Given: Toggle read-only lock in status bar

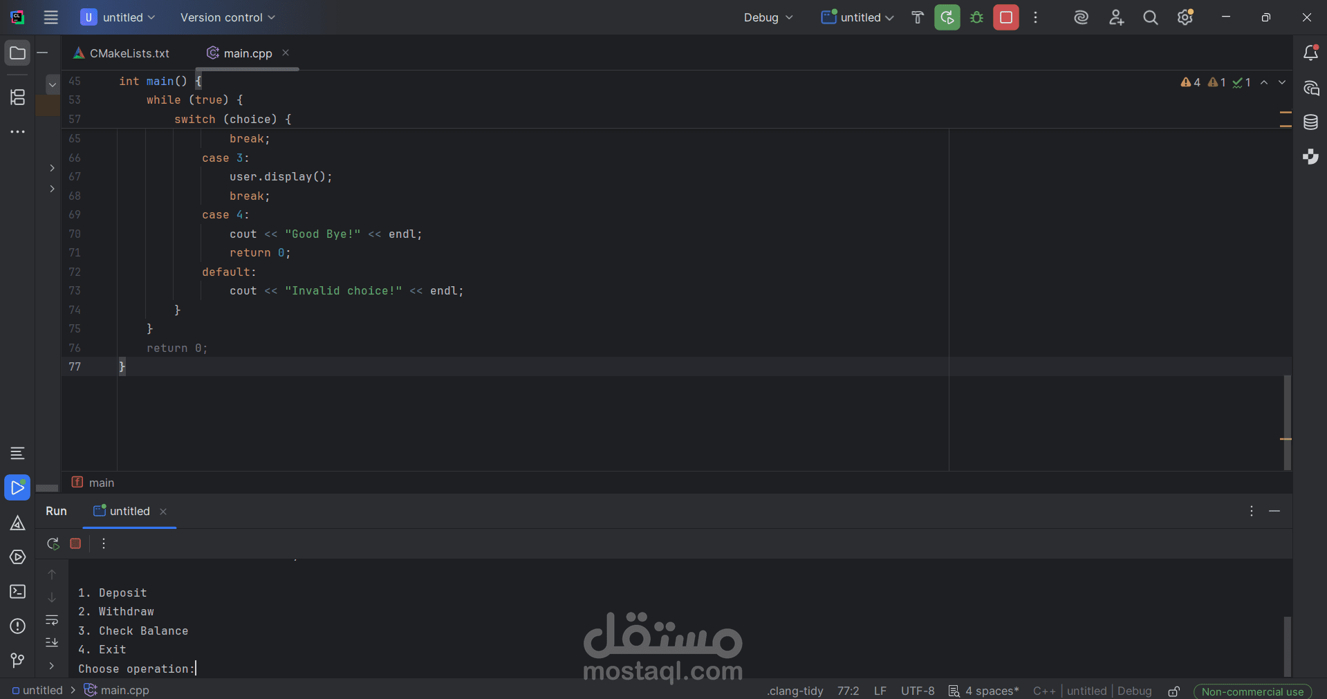Looking at the screenshot, I should tap(1173, 691).
